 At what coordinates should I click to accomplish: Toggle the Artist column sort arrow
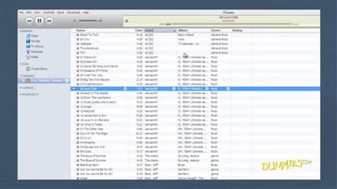click(x=174, y=30)
